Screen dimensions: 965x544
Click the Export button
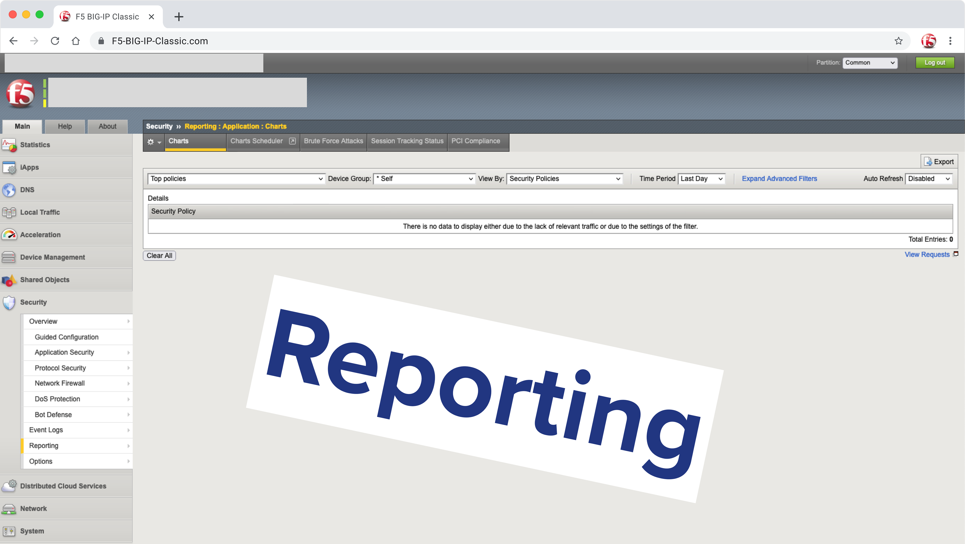(x=939, y=162)
